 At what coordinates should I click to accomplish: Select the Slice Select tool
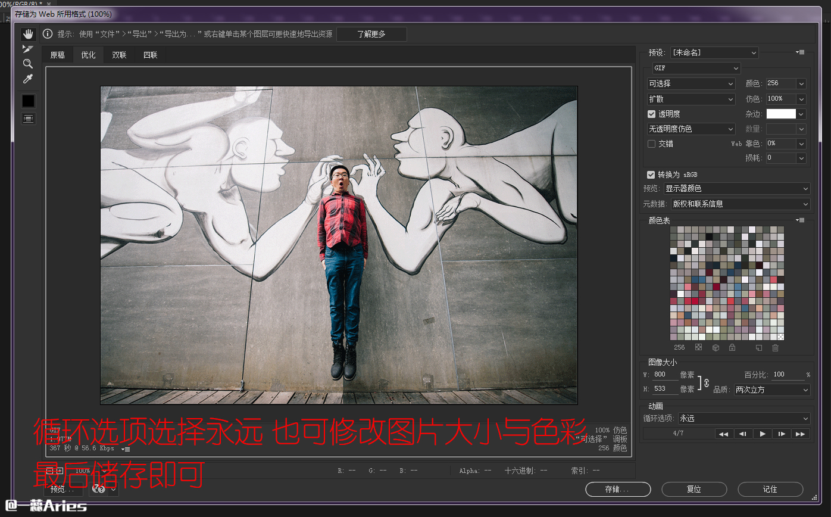coord(28,49)
